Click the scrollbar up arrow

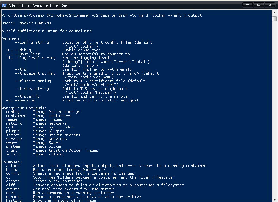(x=275, y=13)
